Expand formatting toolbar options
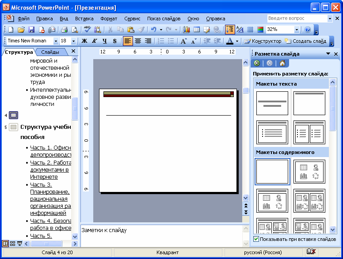 tap(332, 41)
